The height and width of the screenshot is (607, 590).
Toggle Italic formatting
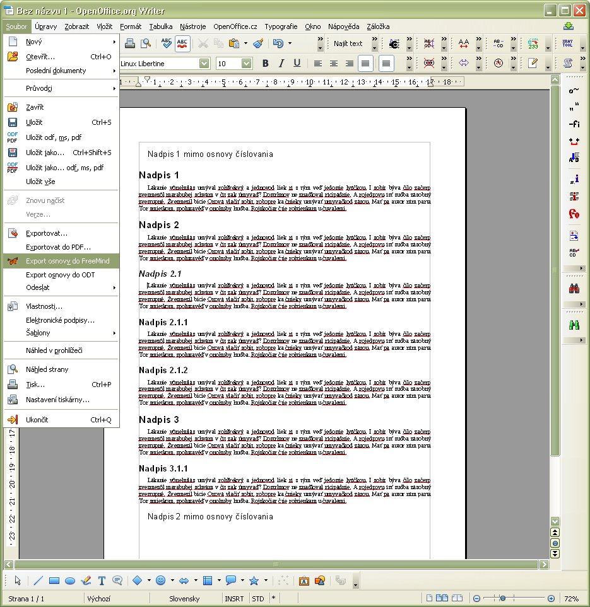click(281, 63)
